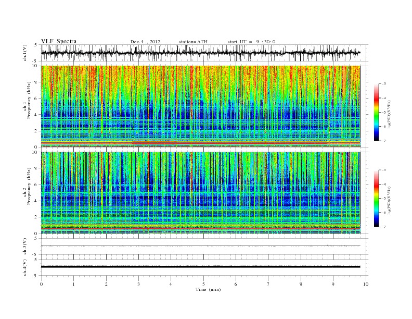The image size is (412, 319).
Task: Click the '-3' value on the lower colorbar
Action: click(383, 170)
